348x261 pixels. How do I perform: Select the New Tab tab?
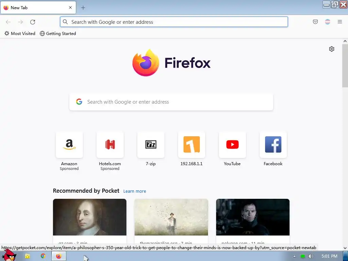click(x=38, y=7)
